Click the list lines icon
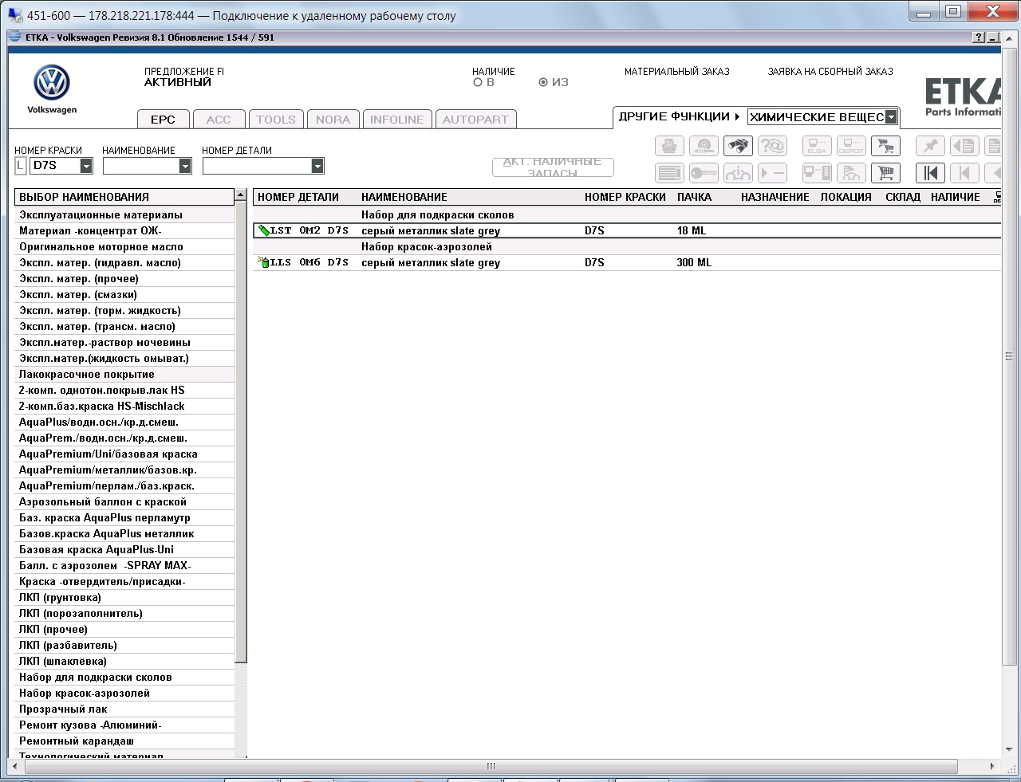 click(x=669, y=173)
